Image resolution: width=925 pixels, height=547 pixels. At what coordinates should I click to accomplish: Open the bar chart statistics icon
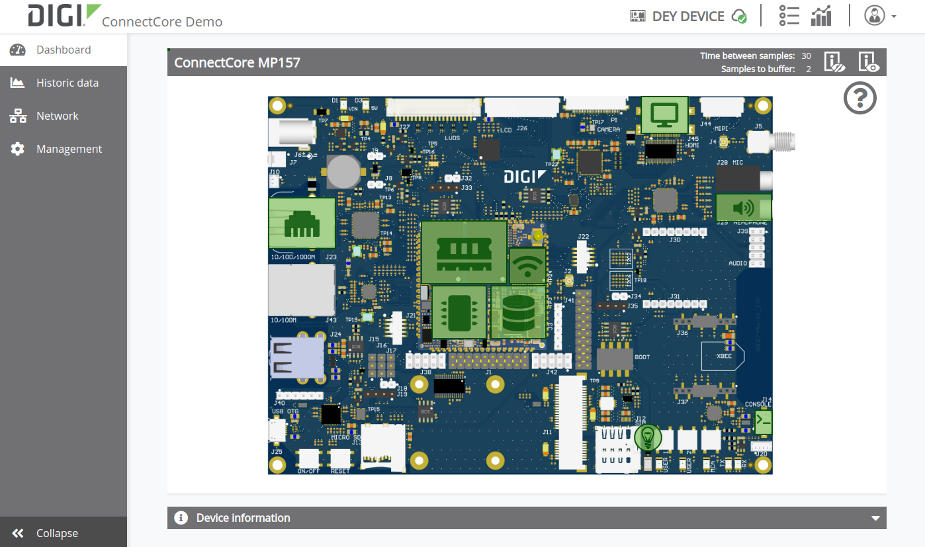point(821,16)
